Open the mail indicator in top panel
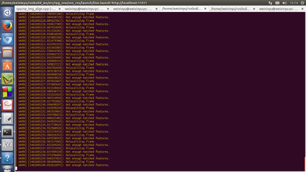The image size is (306, 172). 277,3
